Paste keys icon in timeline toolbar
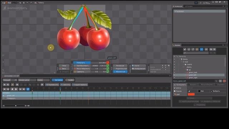 (x=8, y=85)
